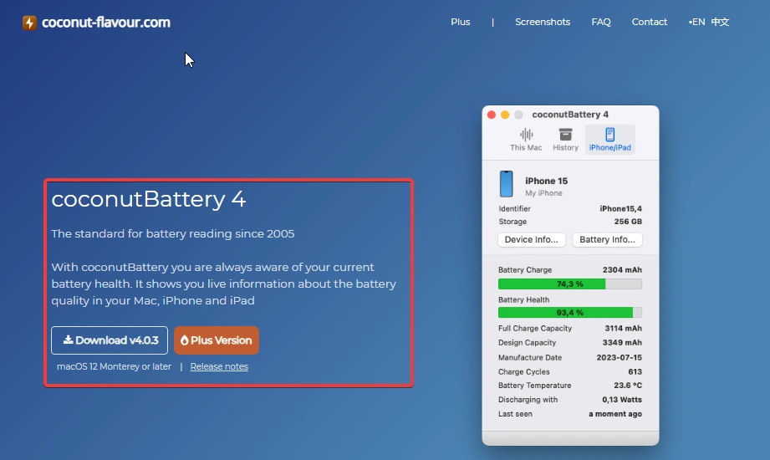Click the storage value 256 GB

tap(628, 222)
